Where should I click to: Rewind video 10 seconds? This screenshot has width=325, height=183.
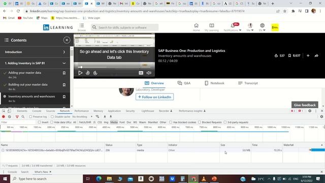(x=88, y=73)
